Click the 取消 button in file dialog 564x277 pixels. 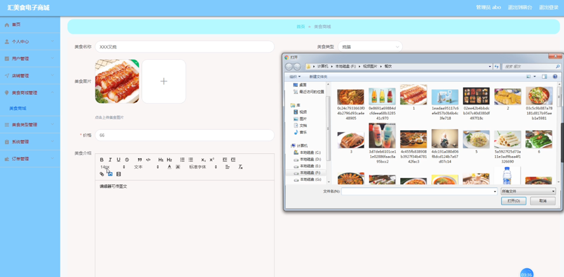(x=543, y=201)
